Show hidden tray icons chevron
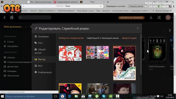 148,96
